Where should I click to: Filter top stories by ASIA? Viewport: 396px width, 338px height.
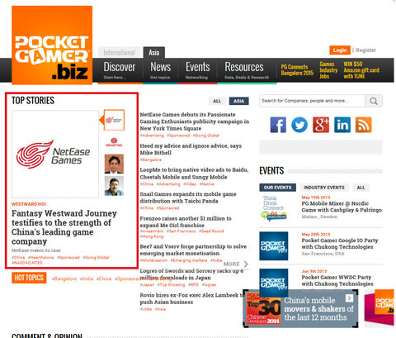click(238, 101)
